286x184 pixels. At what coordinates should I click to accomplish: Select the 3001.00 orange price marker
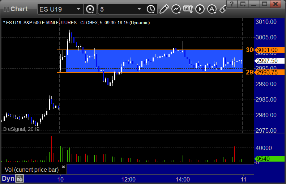coord(269,50)
